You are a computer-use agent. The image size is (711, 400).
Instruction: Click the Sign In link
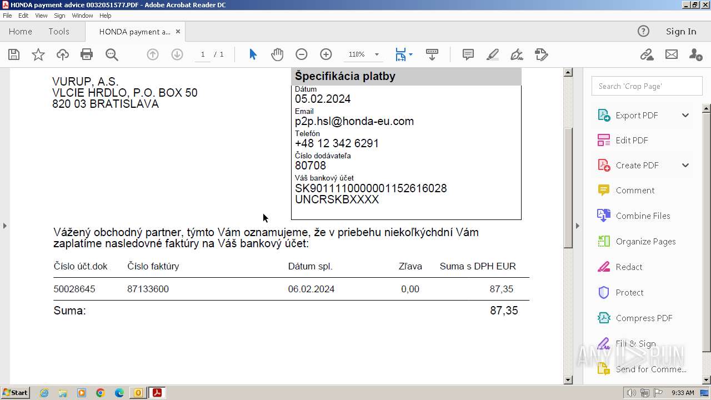681,31
